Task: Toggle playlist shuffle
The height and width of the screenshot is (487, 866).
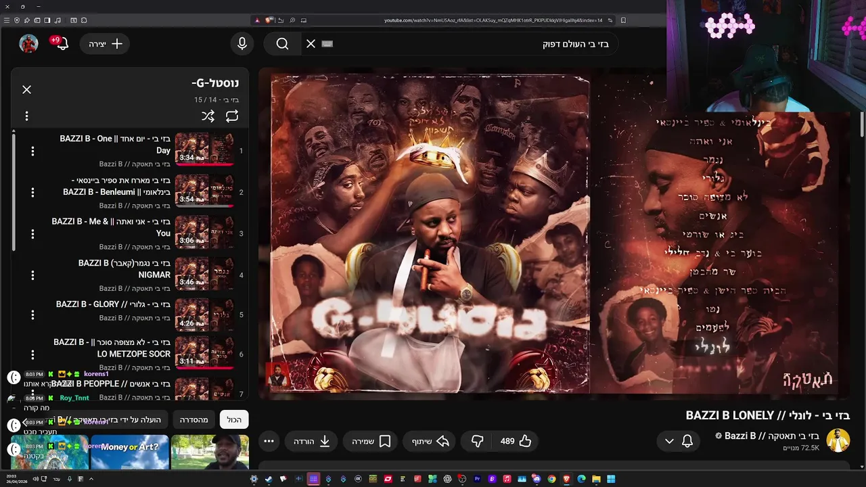Action: (x=208, y=116)
